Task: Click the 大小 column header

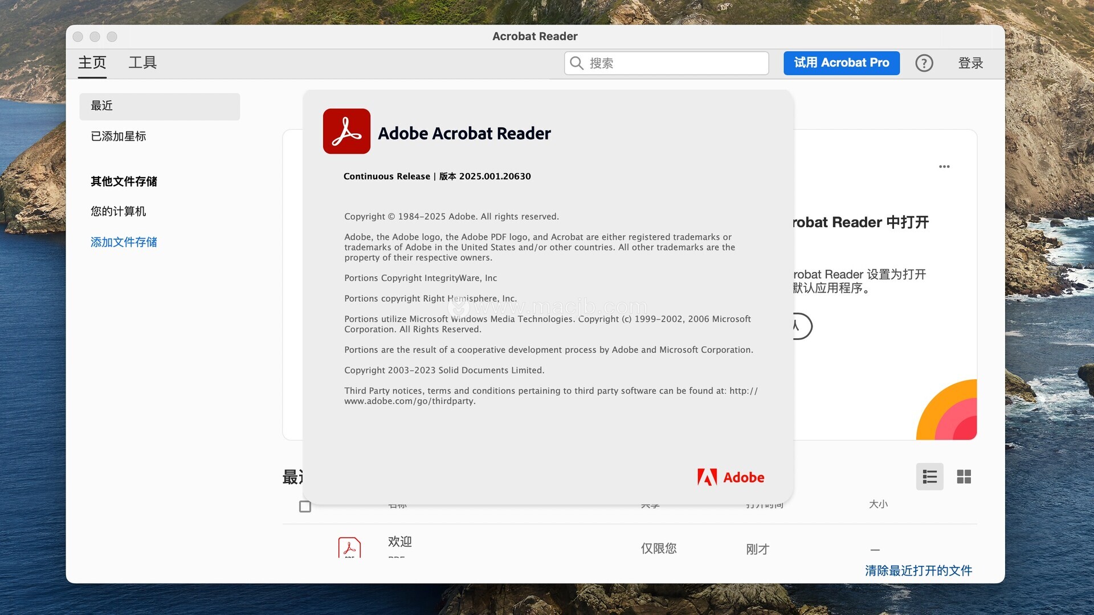Action: (x=878, y=504)
